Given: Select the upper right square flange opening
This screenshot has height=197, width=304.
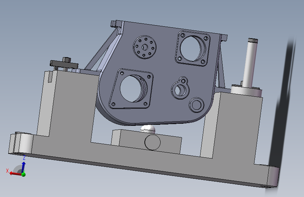Looking at the screenshot, I should 193,48.
